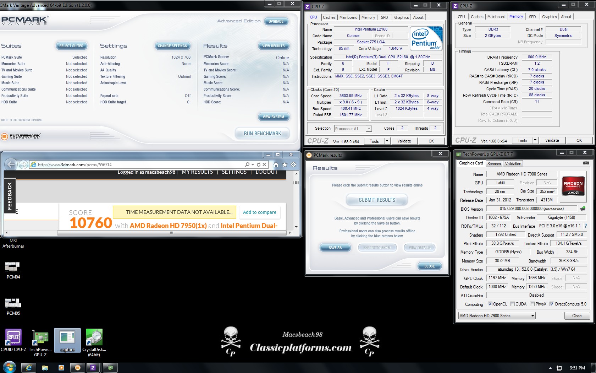
Task: Open the CrystalDisk (64bit) desktop icon
Action: click(x=94, y=343)
